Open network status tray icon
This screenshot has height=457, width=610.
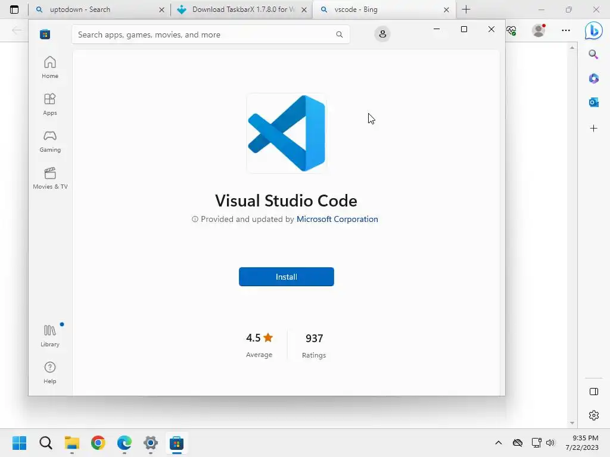537,443
